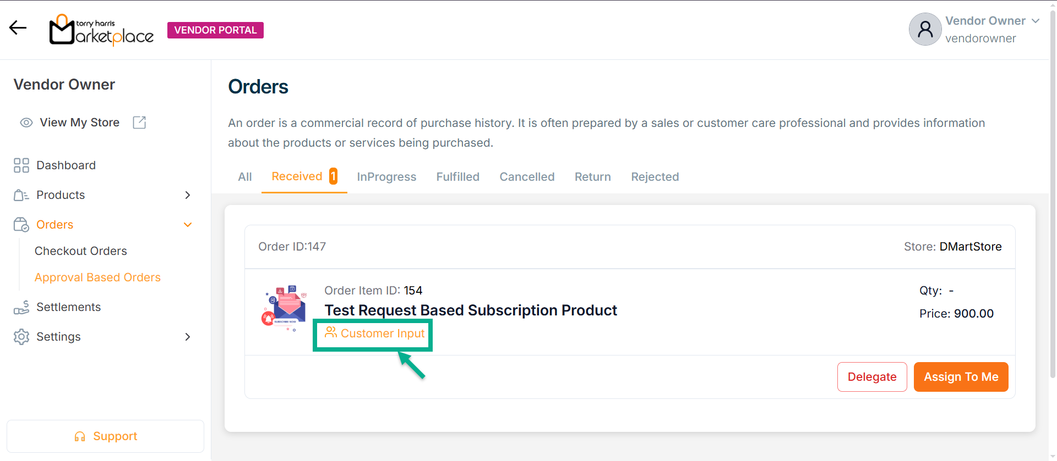Open external link icon beside View My Store
This screenshot has height=461, width=1057.
point(139,123)
